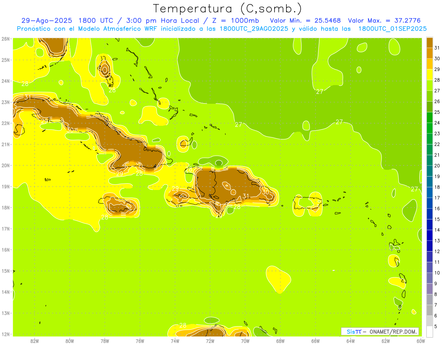
Task: Click the yellow swatch between 28 and 29 on the scale
Action: click(429, 75)
